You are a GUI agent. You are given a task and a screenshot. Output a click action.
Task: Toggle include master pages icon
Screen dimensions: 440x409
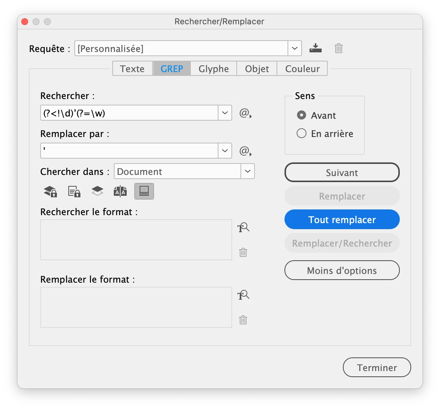coord(120,191)
